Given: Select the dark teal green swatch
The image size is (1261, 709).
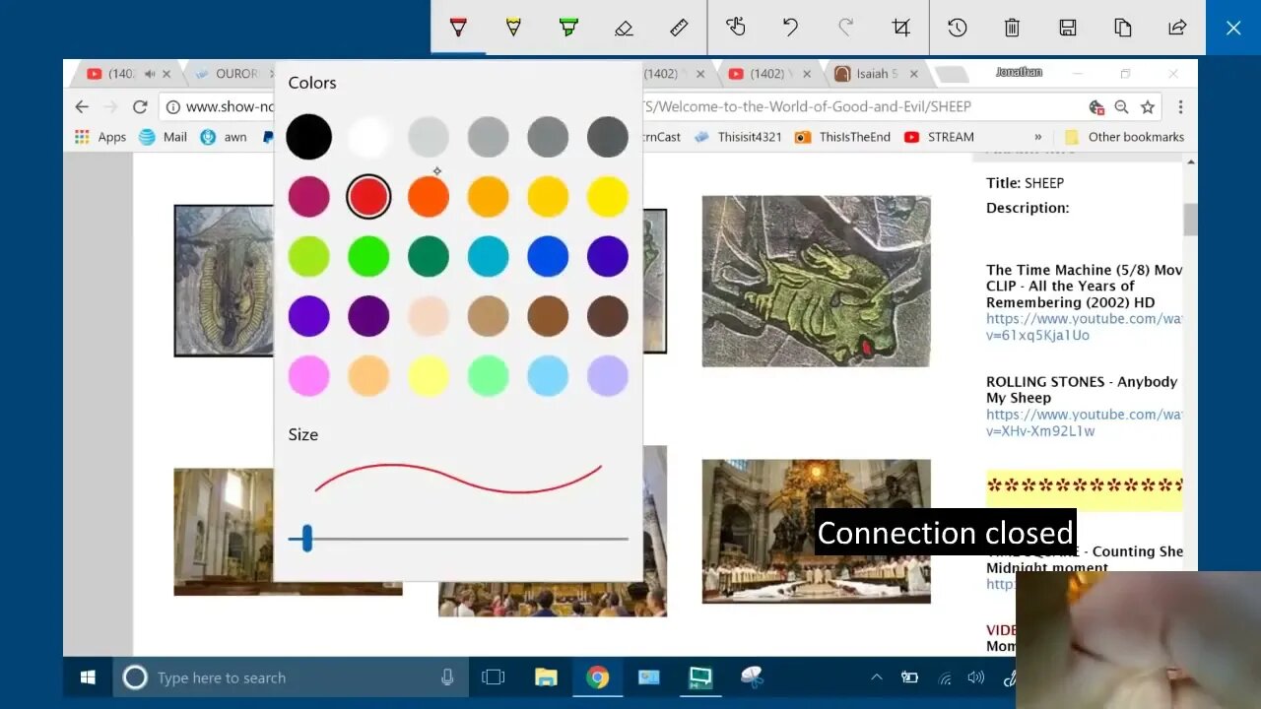Looking at the screenshot, I should click(x=429, y=256).
